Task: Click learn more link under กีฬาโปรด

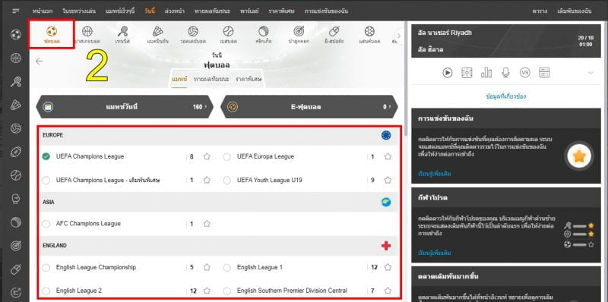Action: (434, 253)
